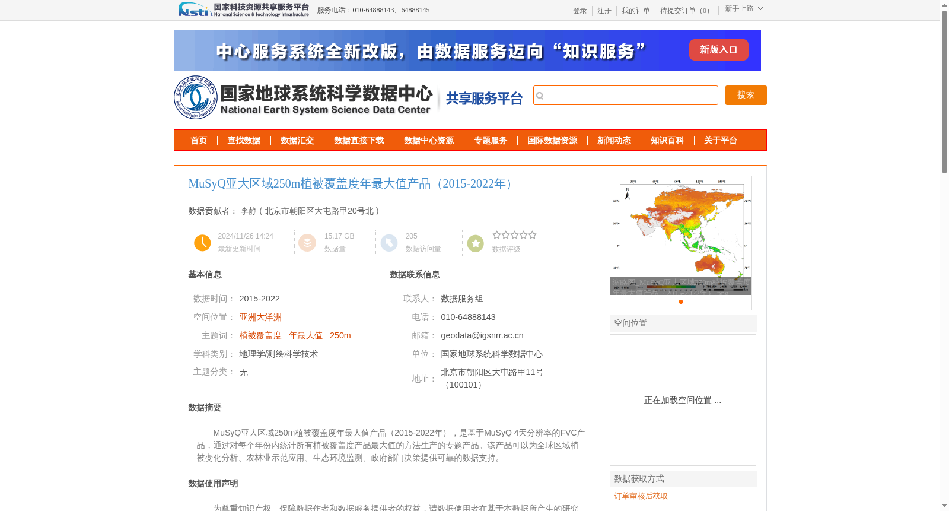Click the 国家地球系统科学数据中心 unit value

(492, 354)
